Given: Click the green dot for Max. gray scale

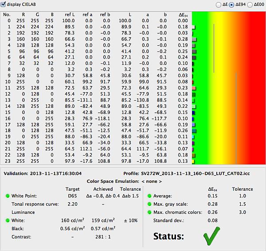Looking at the screenshot, I should click(149, 204).
